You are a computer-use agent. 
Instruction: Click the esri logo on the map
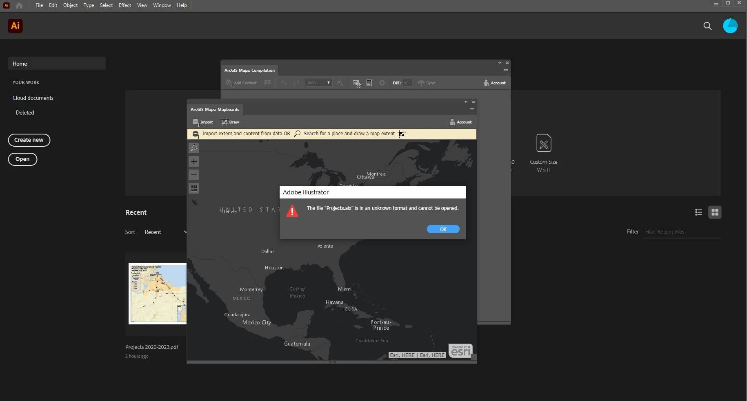pyautogui.click(x=460, y=351)
